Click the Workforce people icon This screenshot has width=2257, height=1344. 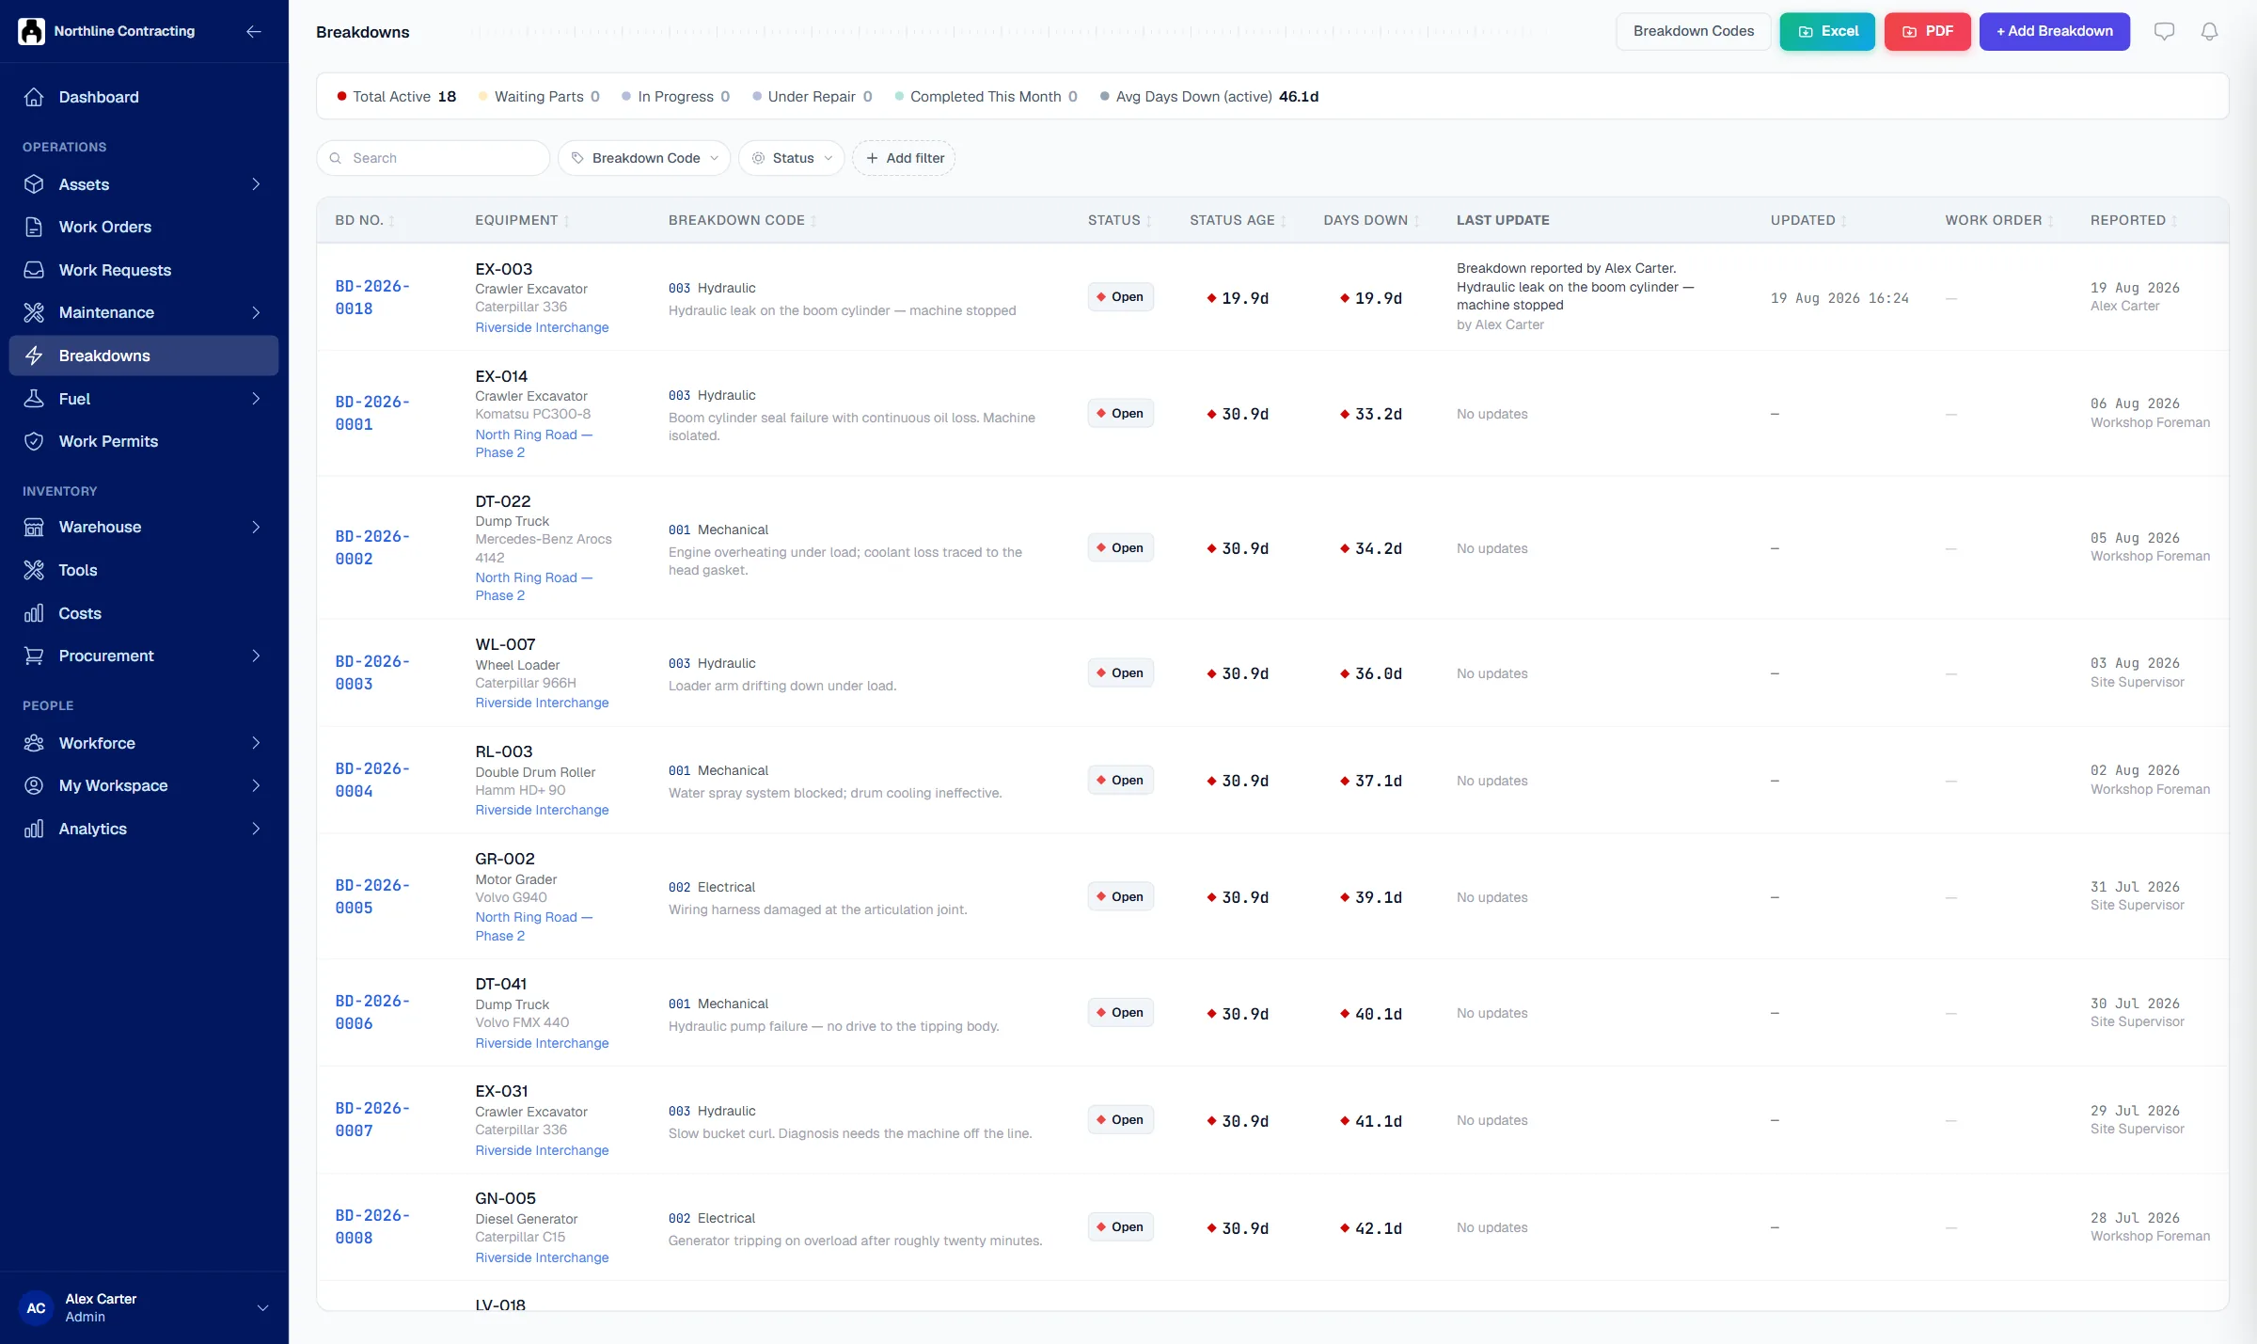[x=34, y=743]
